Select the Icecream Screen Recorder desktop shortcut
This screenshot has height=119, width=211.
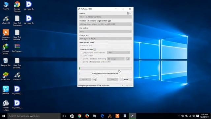[x=6, y=35]
